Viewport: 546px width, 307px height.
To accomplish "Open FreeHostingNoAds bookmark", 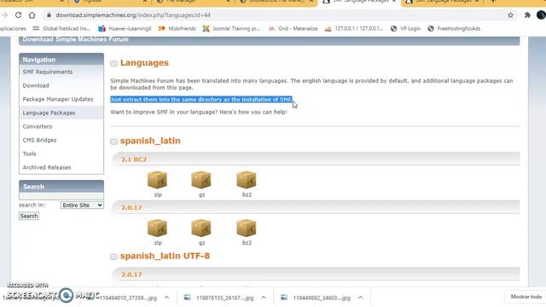I will 454,28.
